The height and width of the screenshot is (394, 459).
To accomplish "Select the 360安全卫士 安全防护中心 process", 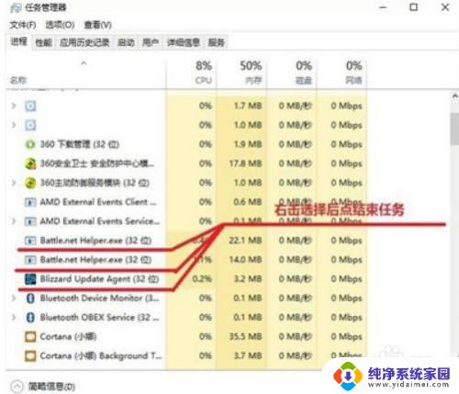I will tap(97, 163).
